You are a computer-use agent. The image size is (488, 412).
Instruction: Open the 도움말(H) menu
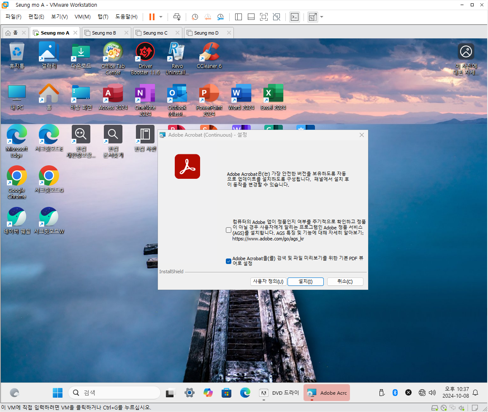point(126,17)
